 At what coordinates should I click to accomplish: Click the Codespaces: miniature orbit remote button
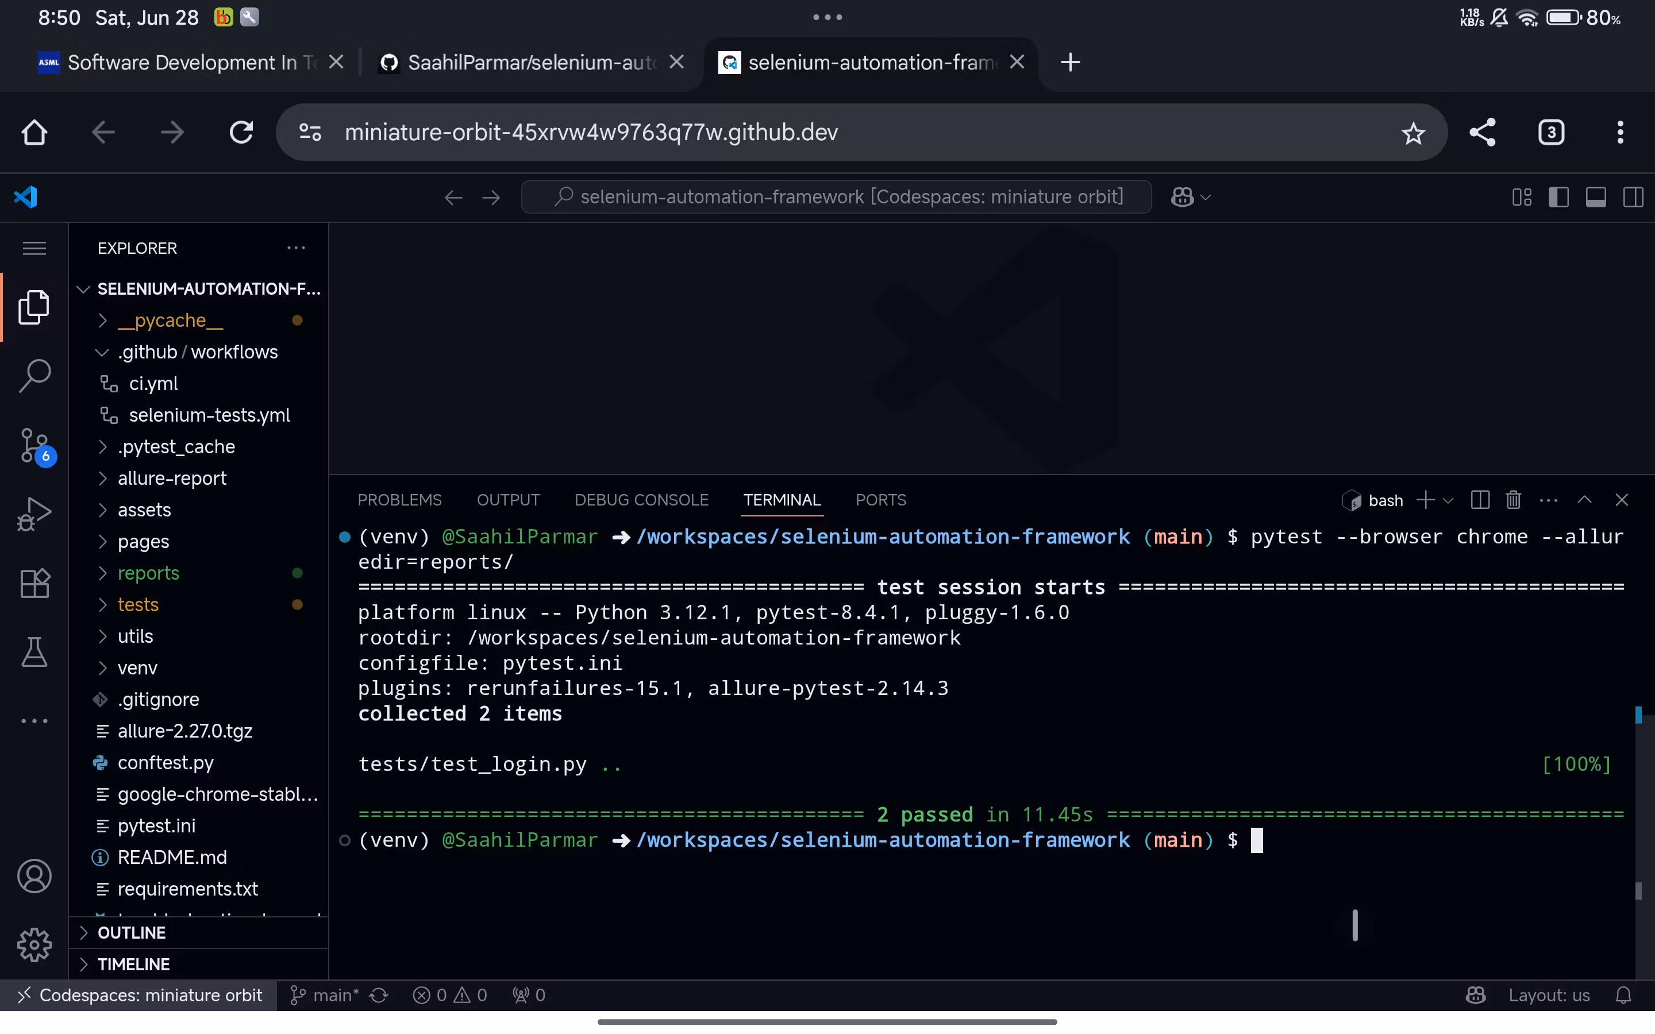(x=140, y=995)
